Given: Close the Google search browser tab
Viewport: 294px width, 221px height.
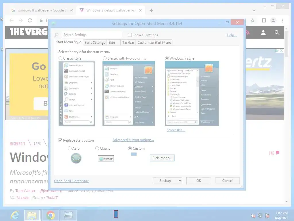Looking at the screenshot, I should (71, 10).
